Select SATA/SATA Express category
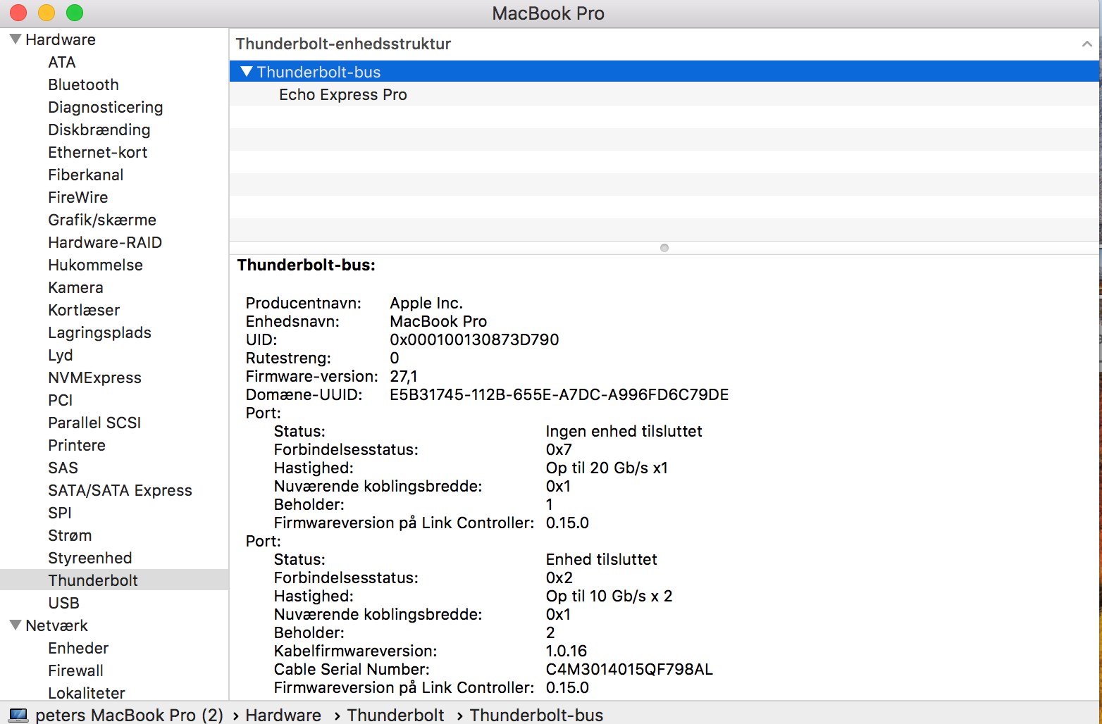This screenshot has height=724, width=1102. [120, 490]
